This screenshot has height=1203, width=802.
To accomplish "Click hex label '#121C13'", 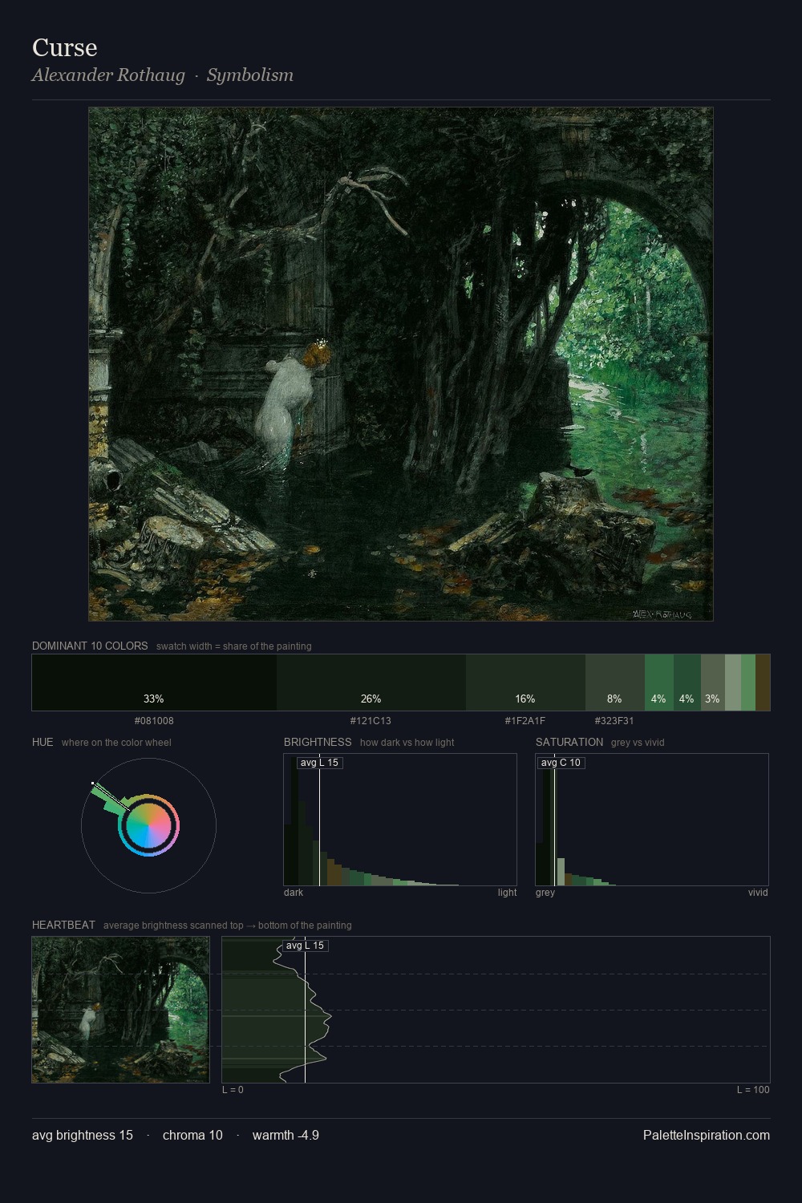I will coord(371,720).
